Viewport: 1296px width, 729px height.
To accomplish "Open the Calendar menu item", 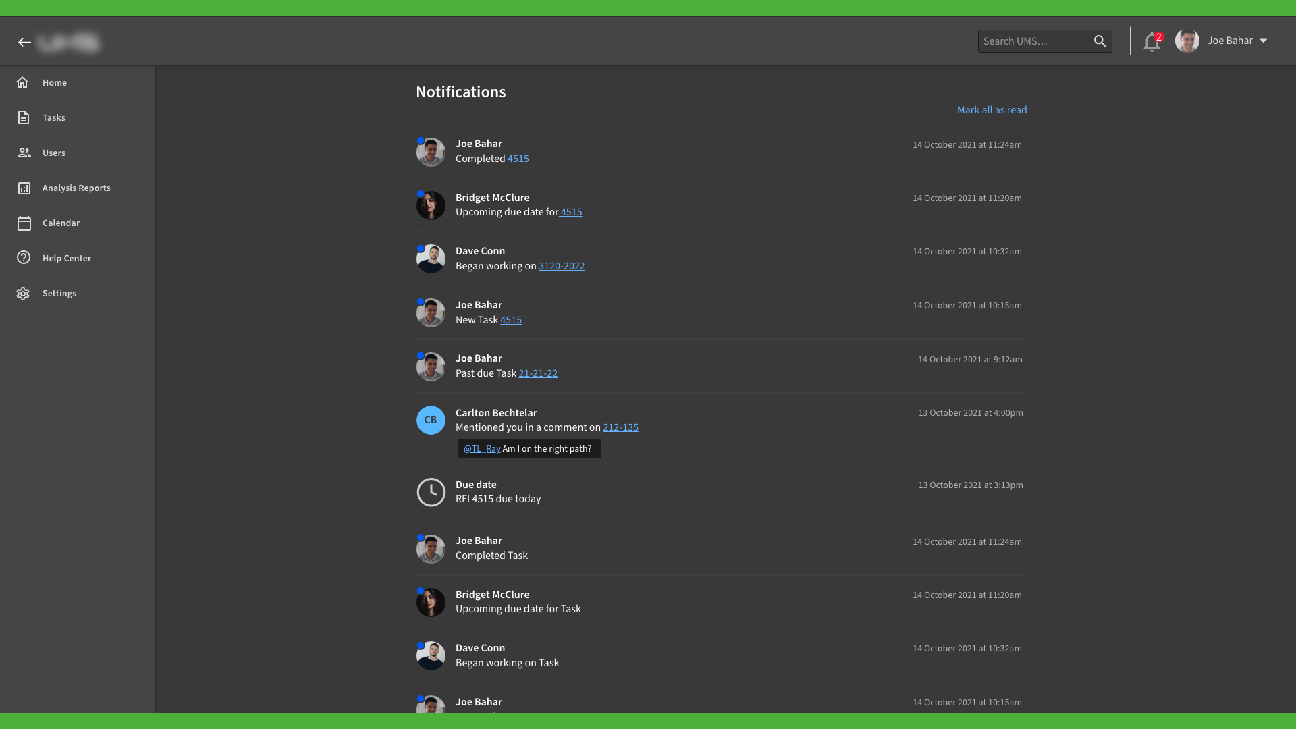I will [61, 223].
